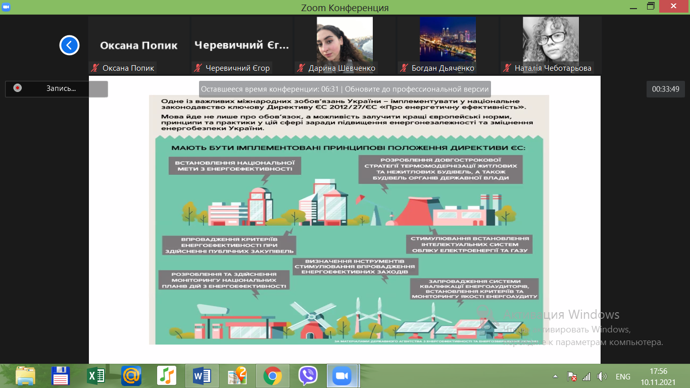Screen dimensions: 690x388
Task: Click muted mic icon next to Дарина Шевченко
Action: (301, 68)
